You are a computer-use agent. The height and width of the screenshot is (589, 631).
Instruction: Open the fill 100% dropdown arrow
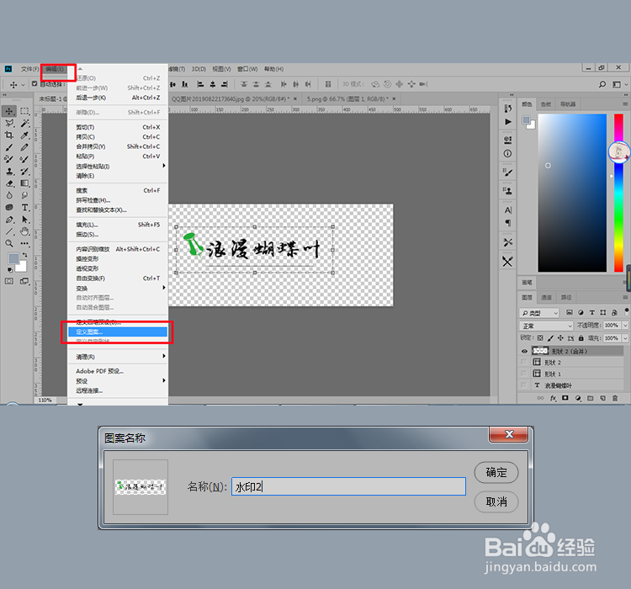[625, 338]
